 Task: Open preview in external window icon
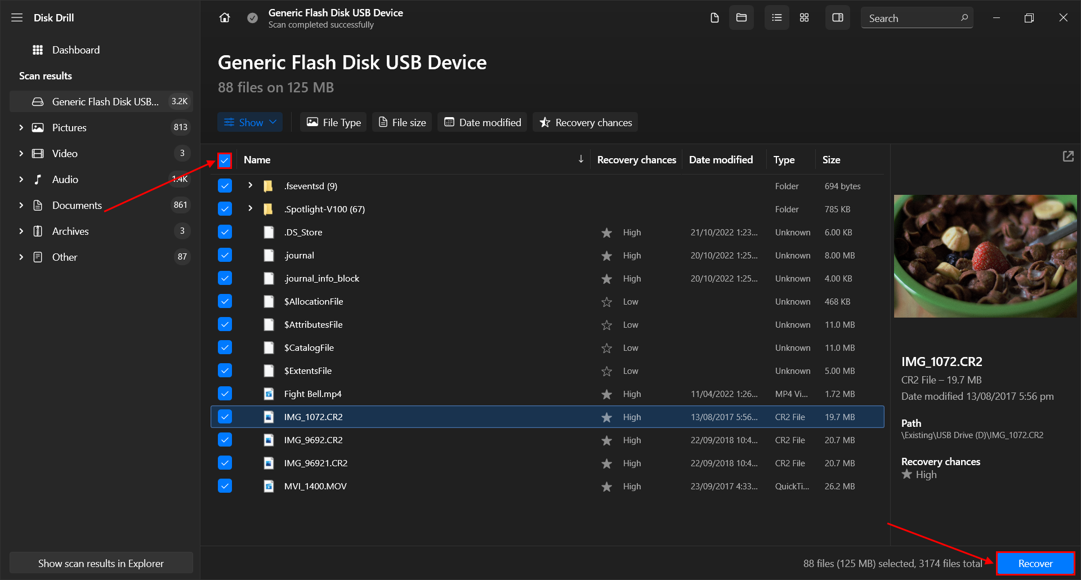coord(1068,156)
